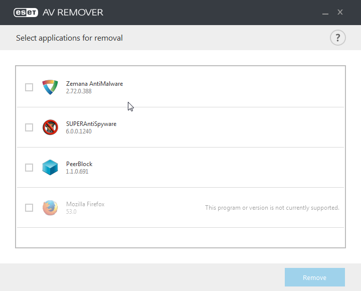The height and width of the screenshot is (291, 361).
Task: Select the PeerBlock name text
Action: tap(79, 164)
